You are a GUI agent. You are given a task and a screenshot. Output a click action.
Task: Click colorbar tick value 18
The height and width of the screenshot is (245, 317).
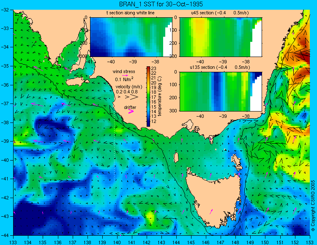pyautogui.click(x=154, y=93)
